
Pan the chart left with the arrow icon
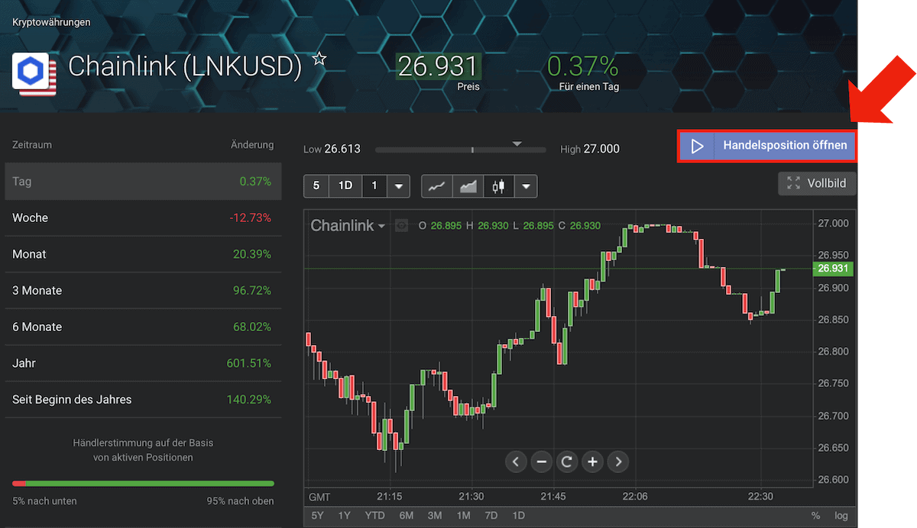coord(515,462)
